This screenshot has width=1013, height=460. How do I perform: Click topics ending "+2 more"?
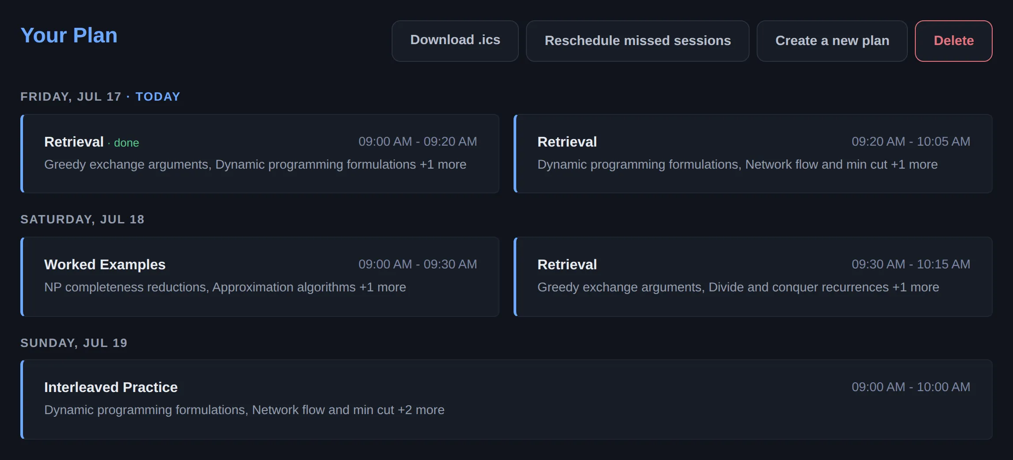pos(244,410)
